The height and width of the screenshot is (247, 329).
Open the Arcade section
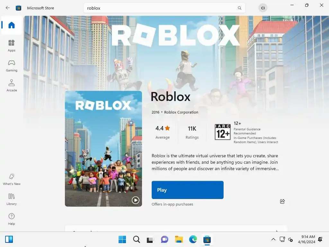(x=12, y=86)
